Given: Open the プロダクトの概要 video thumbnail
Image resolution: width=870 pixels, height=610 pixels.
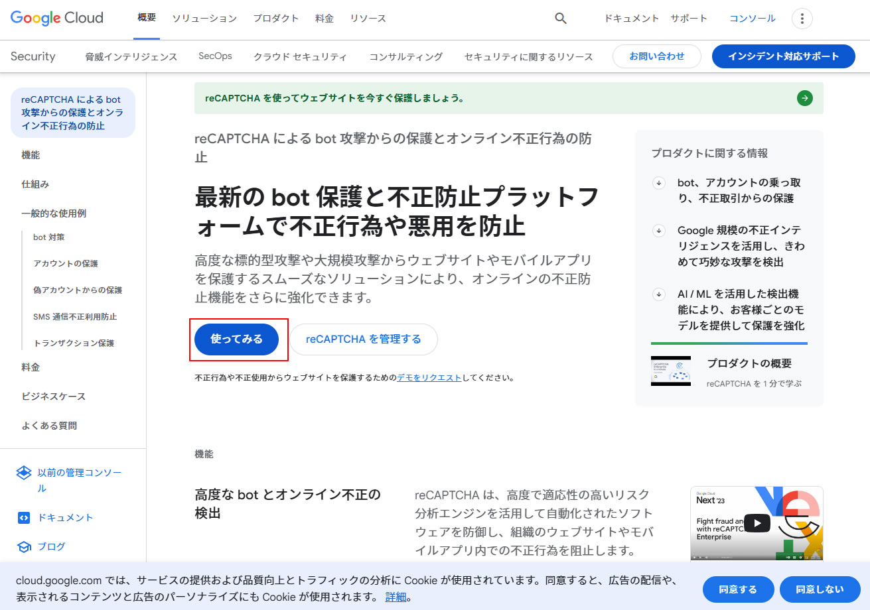Looking at the screenshot, I should [x=671, y=371].
